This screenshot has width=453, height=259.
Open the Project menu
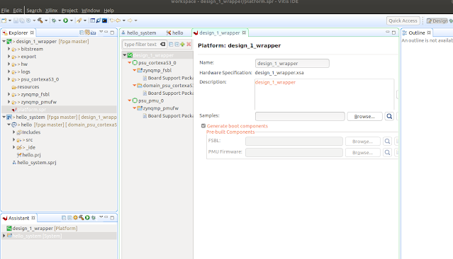pyautogui.click(x=69, y=11)
